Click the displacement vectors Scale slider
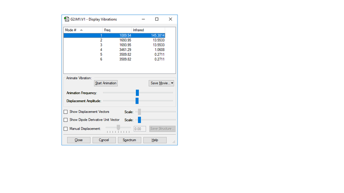Screen dimensions: 344x193 pyautogui.click(x=139, y=112)
